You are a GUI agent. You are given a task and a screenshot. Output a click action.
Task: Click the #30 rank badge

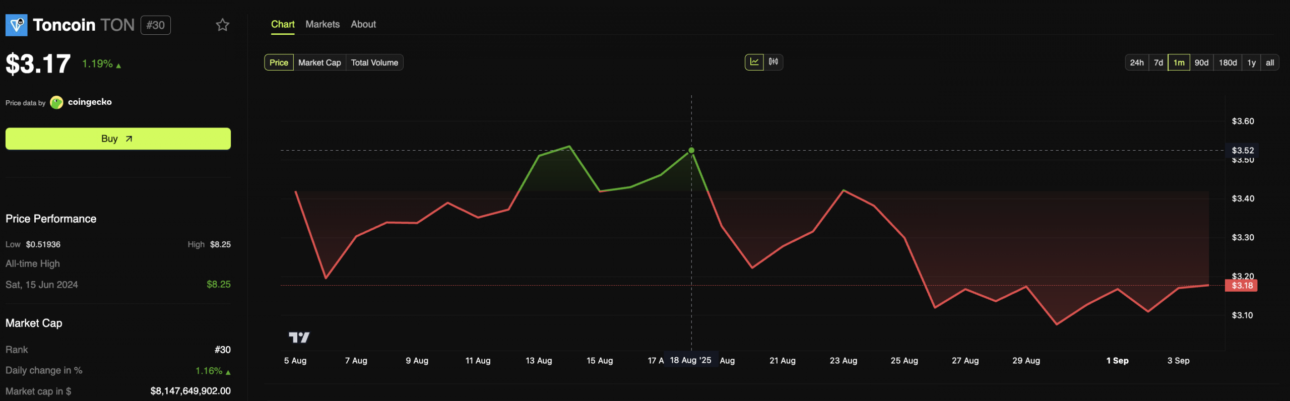[155, 25]
